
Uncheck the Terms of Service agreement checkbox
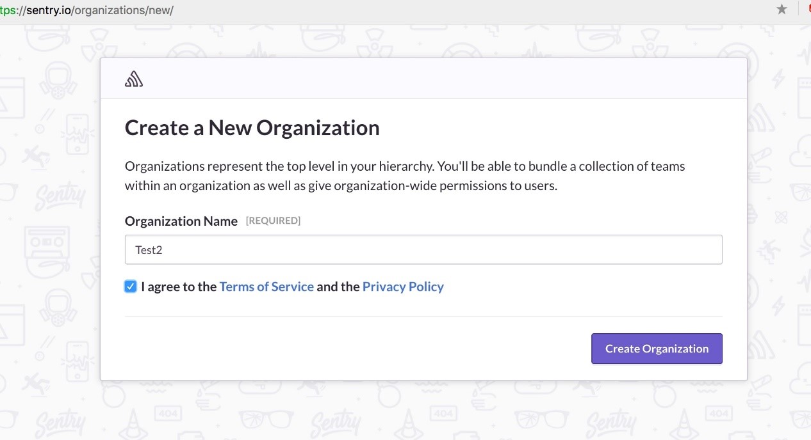pyautogui.click(x=131, y=287)
